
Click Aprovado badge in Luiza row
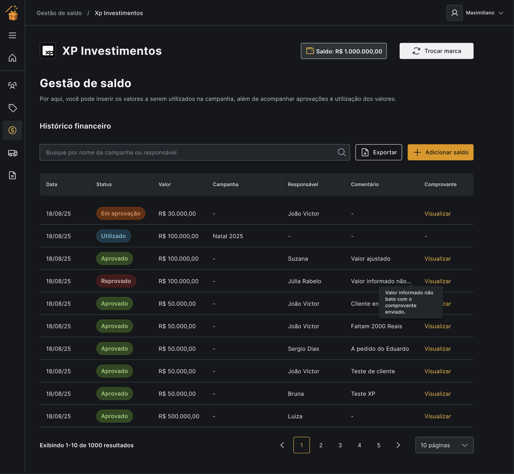[115, 416]
